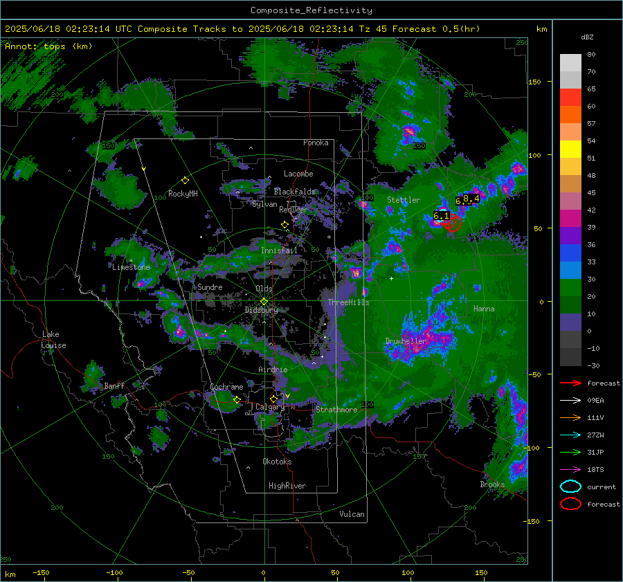This screenshot has height=582, width=623.
Task: Click the 'Annot: tops (km)' annotation text
Action: click(x=48, y=46)
